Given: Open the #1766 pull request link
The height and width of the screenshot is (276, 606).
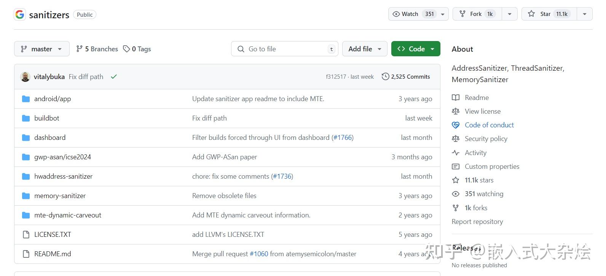Looking at the screenshot, I should click(x=343, y=138).
